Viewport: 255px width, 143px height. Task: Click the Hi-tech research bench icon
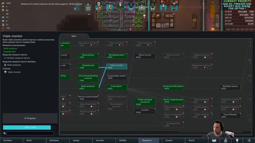(x=5, y=58)
